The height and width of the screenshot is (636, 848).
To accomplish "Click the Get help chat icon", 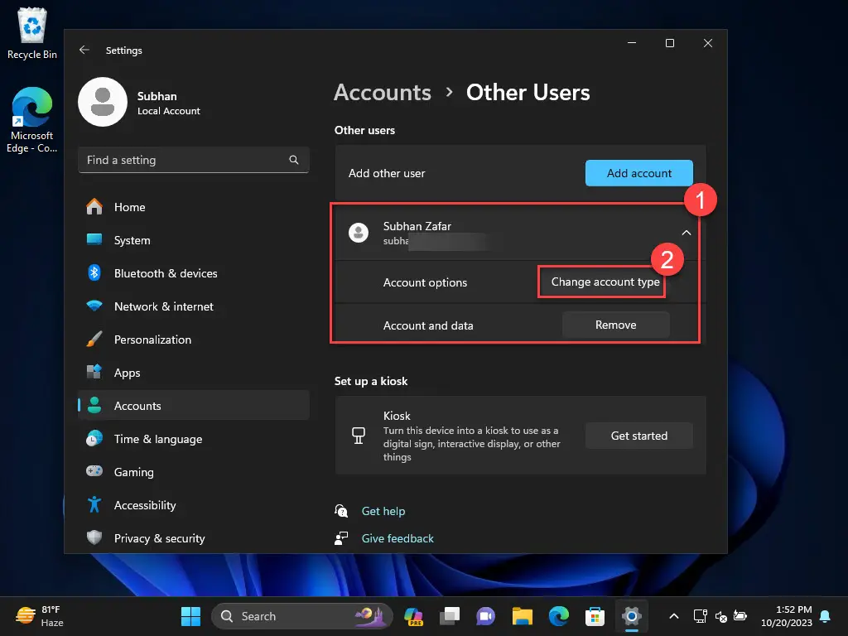I will click(x=341, y=511).
